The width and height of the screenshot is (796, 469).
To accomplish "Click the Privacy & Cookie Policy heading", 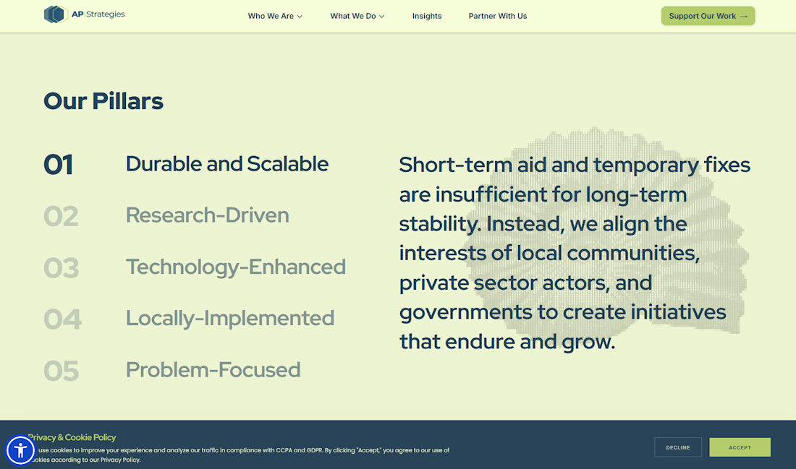I will [72, 437].
